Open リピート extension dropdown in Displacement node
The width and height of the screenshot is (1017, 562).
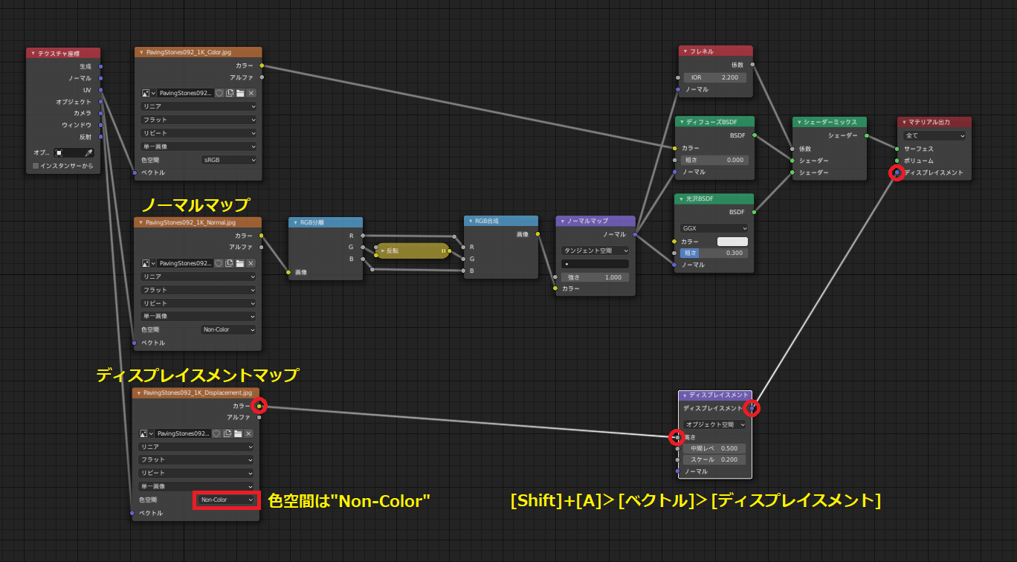click(x=196, y=473)
